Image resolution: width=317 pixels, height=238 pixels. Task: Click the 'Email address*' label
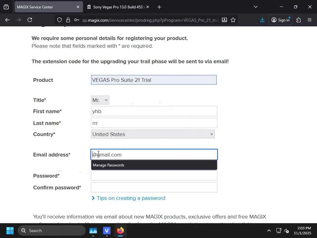pos(52,155)
